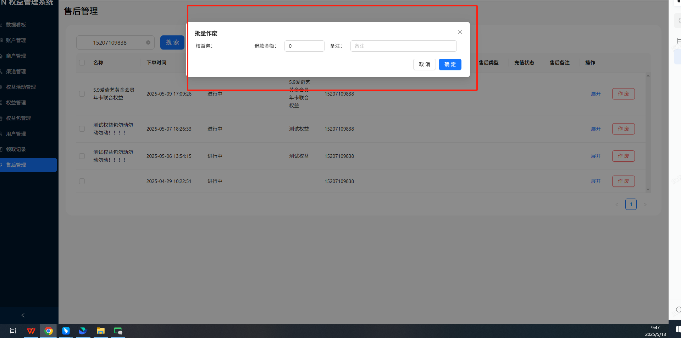This screenshot has width=681, height=338.
Task: Check the 2025-05-07 order row checkbox
Action: (x=82, y=129)
